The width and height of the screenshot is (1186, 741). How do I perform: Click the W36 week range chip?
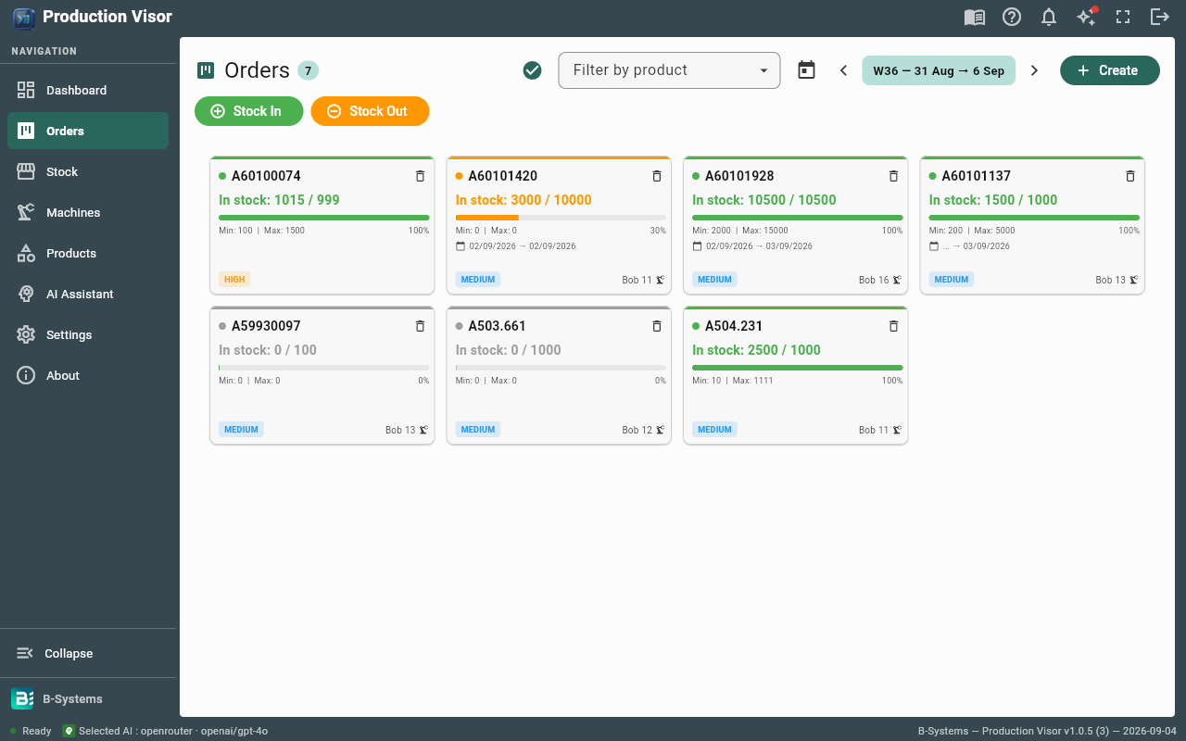pyautogui.click(x=939, y=70)
